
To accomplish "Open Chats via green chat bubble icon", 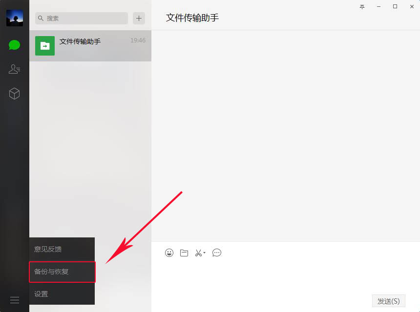I will click(x=14, y=45).
